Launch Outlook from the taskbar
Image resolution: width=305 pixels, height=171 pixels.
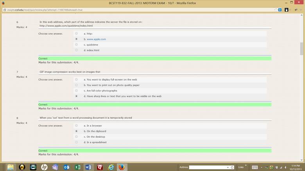[66, 167]
